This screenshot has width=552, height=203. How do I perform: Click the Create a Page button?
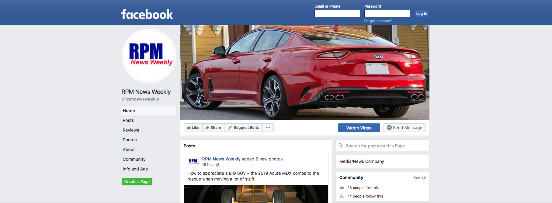(137, 182)
